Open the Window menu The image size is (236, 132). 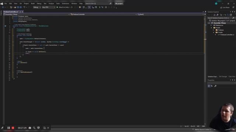pos(74,3)
